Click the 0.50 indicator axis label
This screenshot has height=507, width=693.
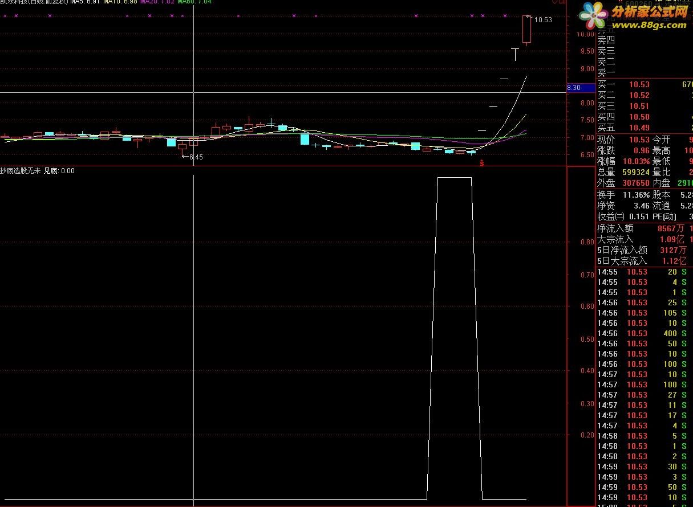point(587,340)
